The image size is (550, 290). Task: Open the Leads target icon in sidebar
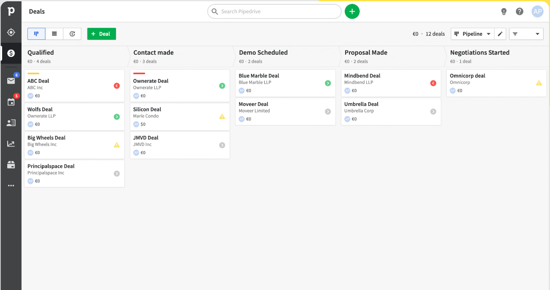[11, 32]
